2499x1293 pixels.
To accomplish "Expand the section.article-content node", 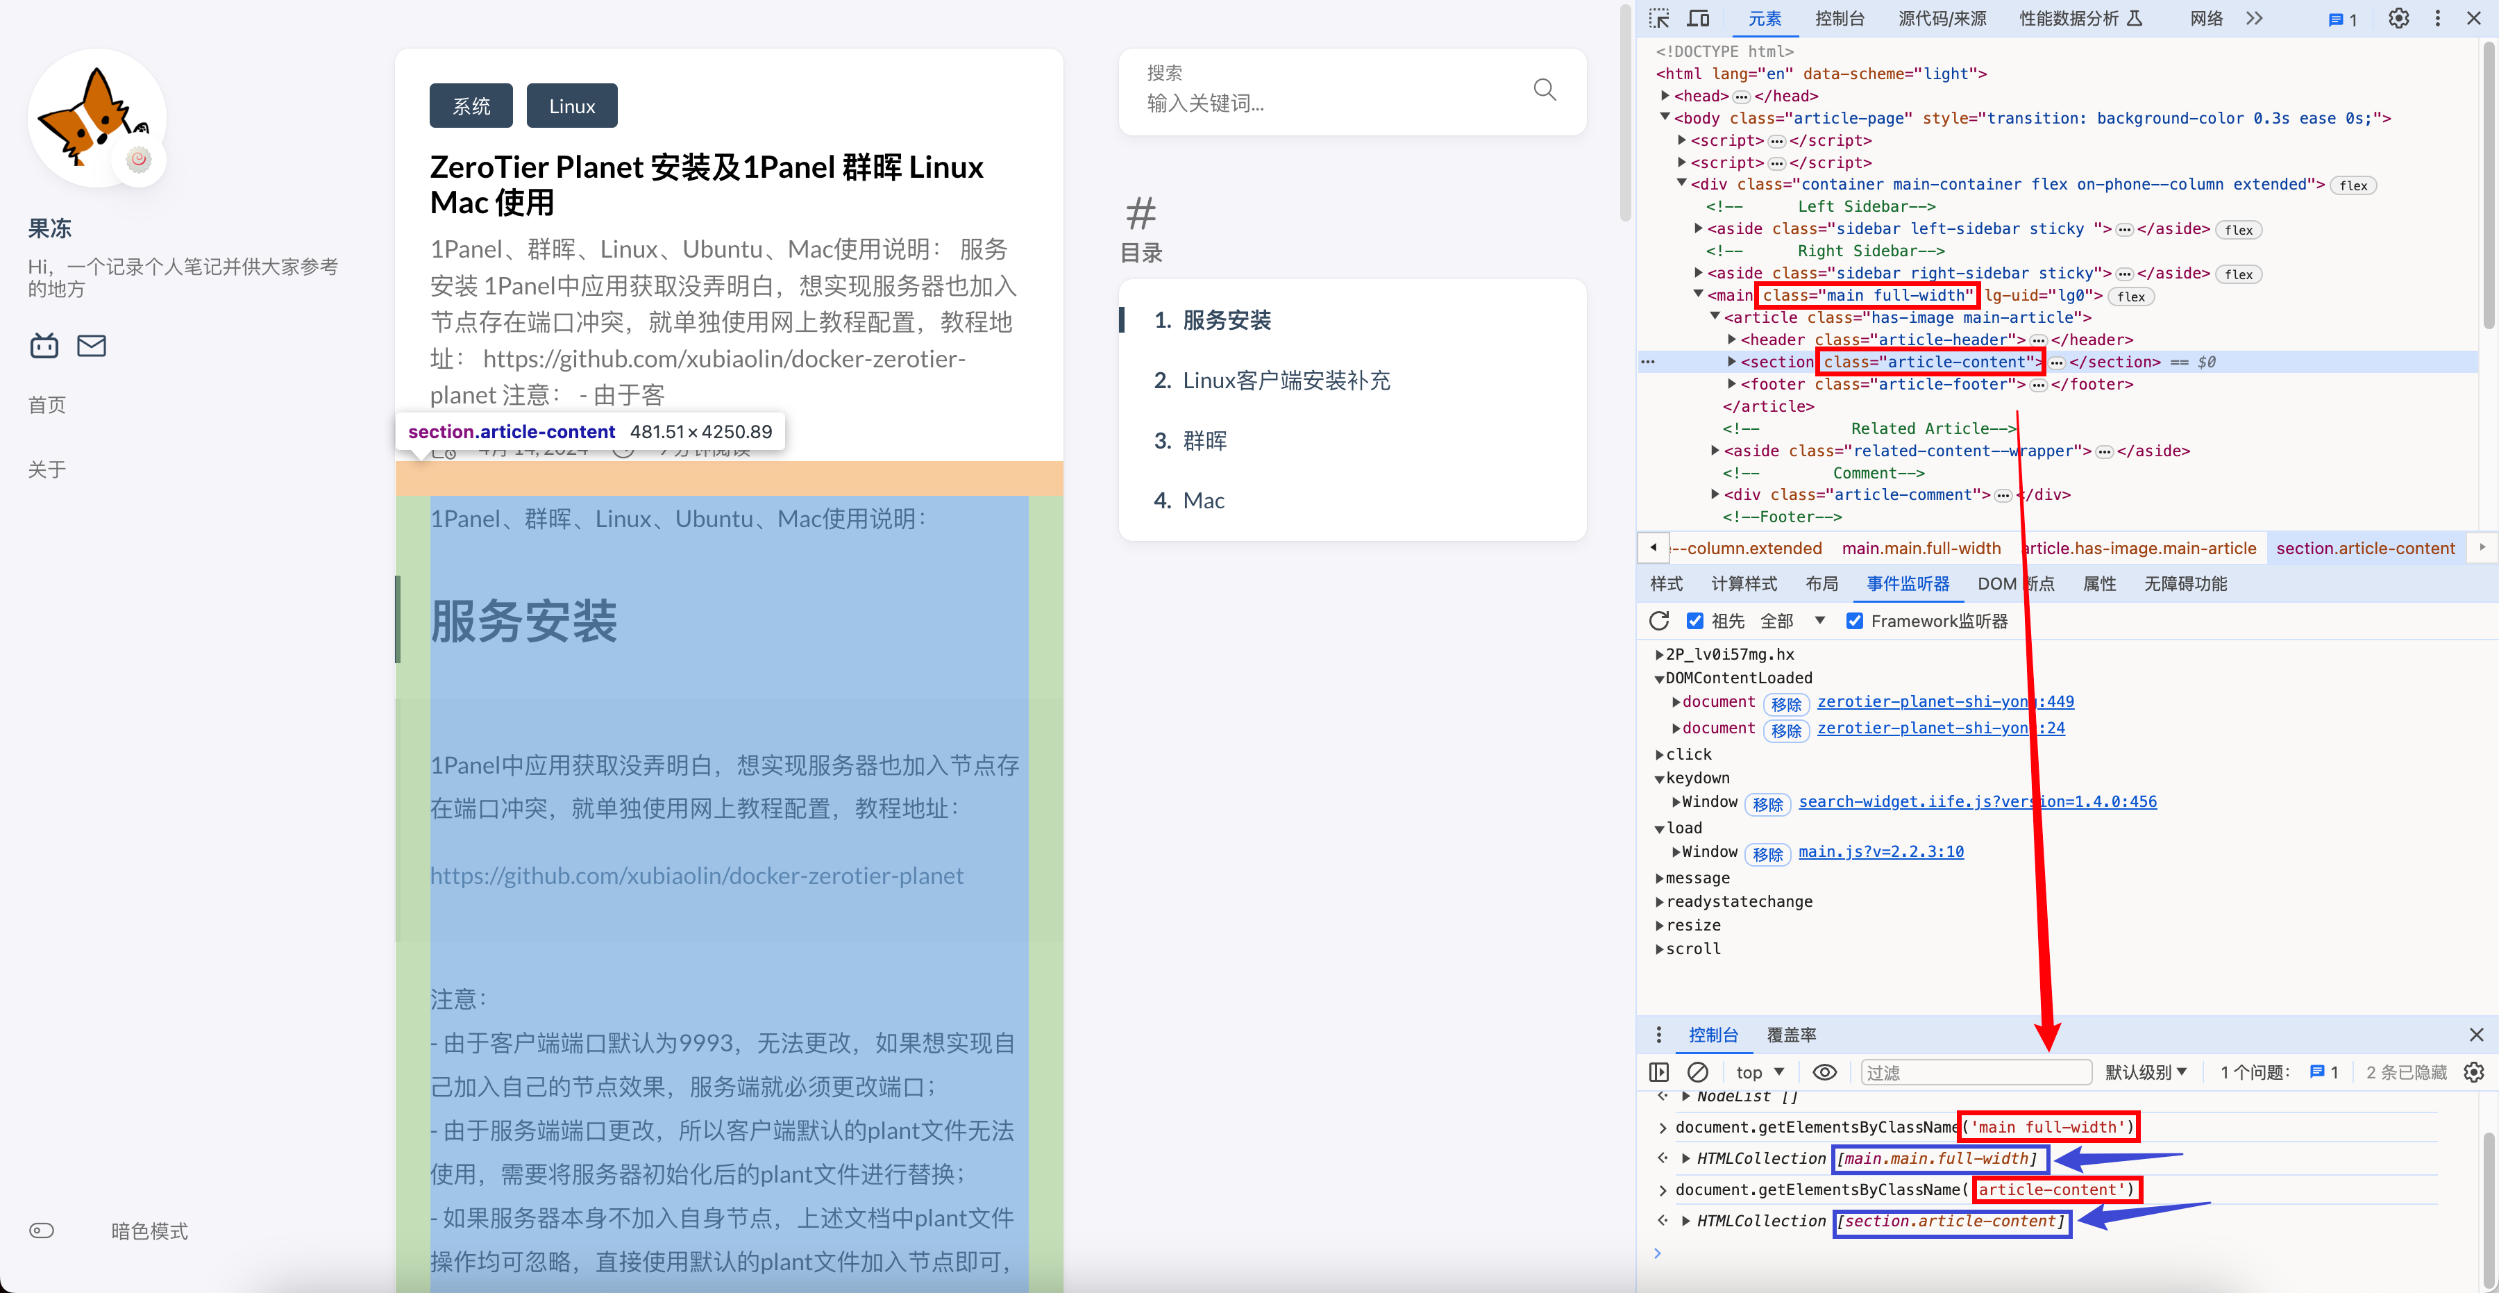I will [x=1732, y=361].
